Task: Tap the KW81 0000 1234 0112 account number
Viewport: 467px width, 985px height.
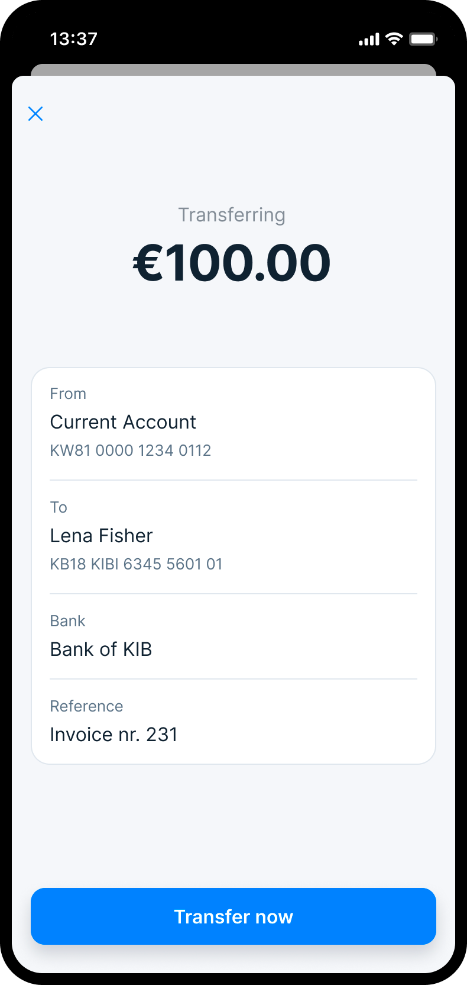Action: pos(131,450)
